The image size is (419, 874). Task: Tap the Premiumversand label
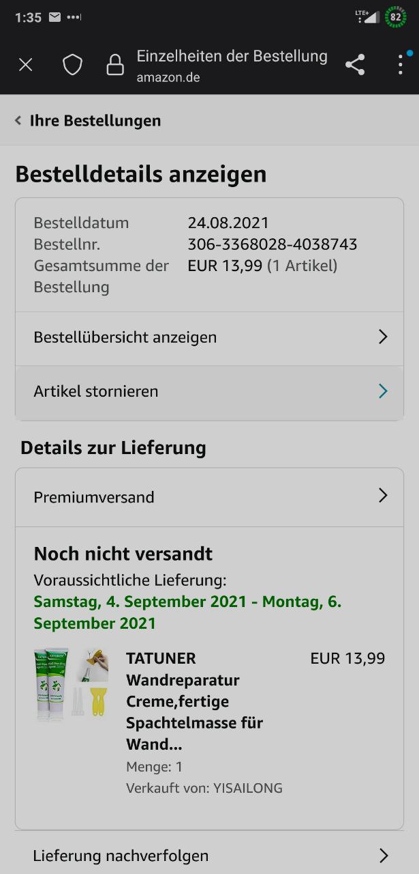tap(94, 497)
